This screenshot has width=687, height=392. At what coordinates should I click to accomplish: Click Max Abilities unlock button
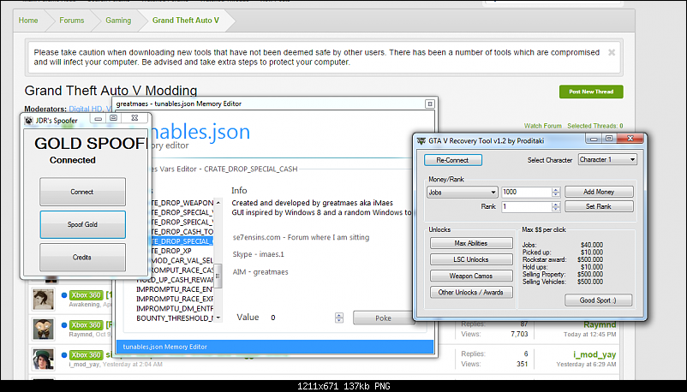point(471,243)
